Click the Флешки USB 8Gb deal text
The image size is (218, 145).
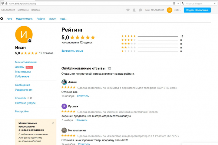point(118,112)
